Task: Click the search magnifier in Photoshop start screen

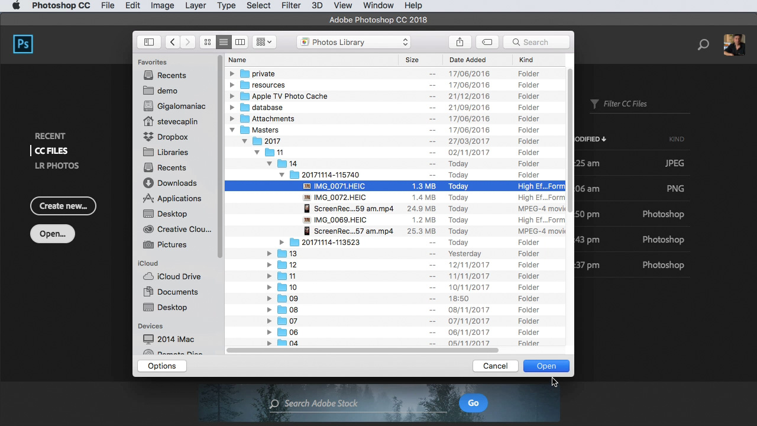Action: (x=703, y=44)
